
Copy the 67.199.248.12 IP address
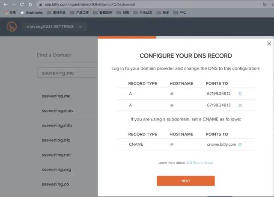tap(240, 94)
